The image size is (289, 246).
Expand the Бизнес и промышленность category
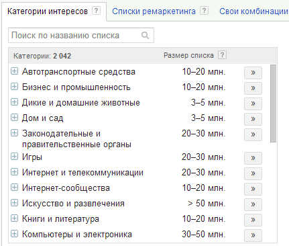[x=14, y=87]
